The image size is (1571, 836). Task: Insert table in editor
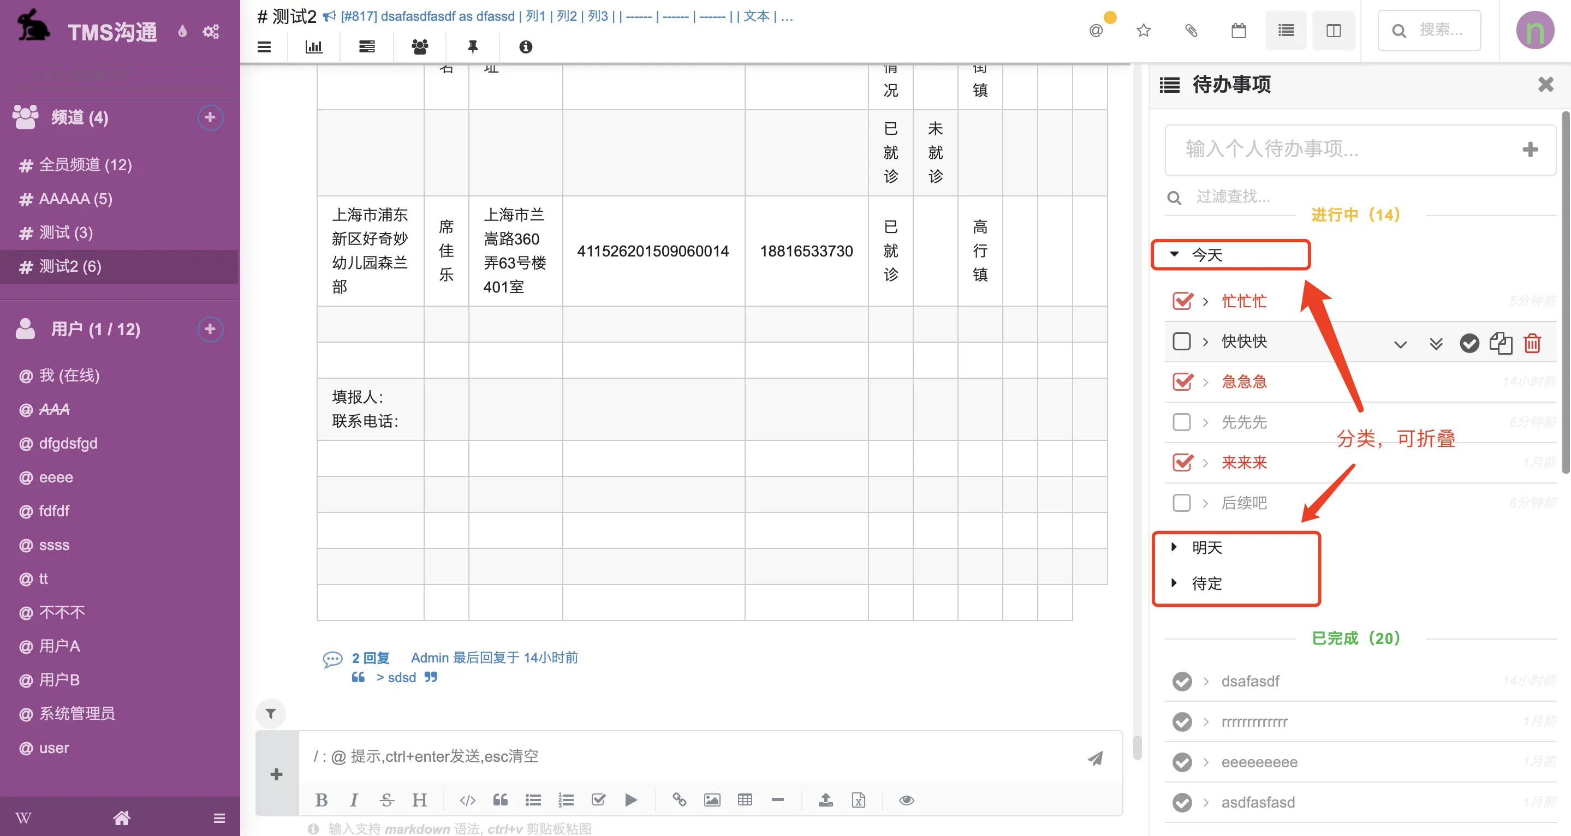click(x=745, y=800)
